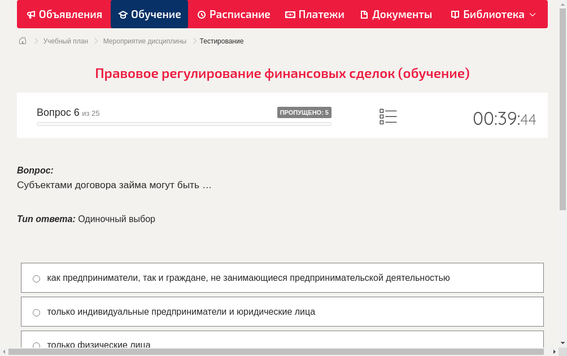567x356 pixels.
Task: Click the ПРОПУЩЕНО: 5 badge
Action: tap(305, 112)
